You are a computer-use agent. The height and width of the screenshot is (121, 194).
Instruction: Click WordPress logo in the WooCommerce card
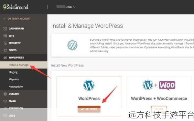click(148, 85)
